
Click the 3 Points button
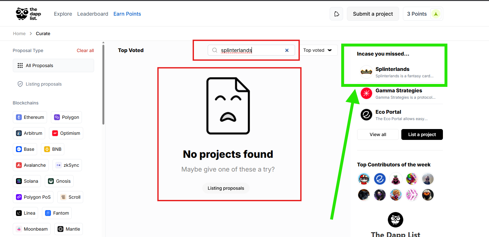(x=423, y=14)
